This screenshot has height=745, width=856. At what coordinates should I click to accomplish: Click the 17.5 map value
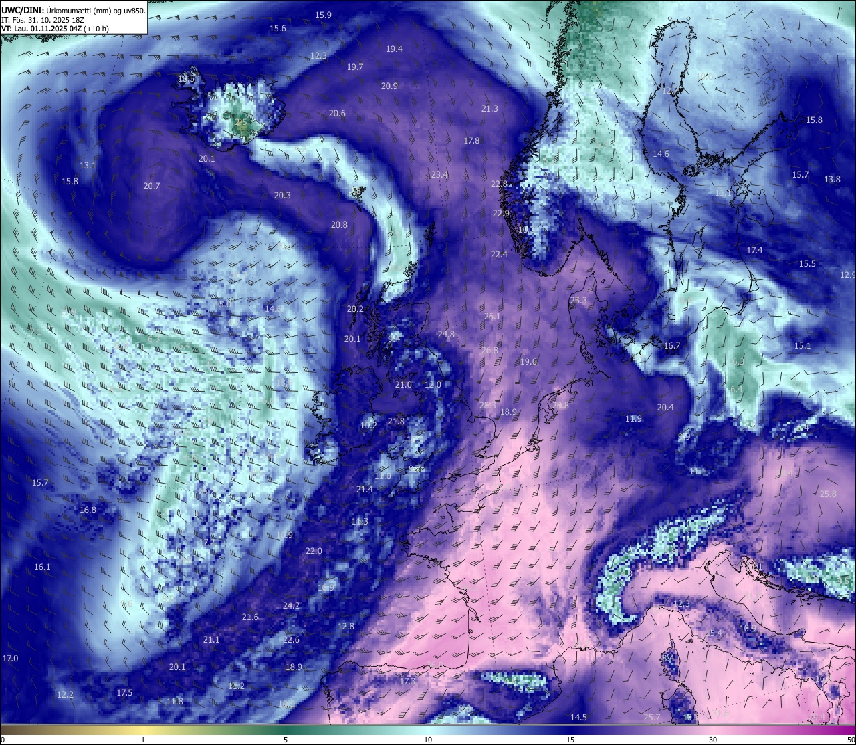[124, 692]
